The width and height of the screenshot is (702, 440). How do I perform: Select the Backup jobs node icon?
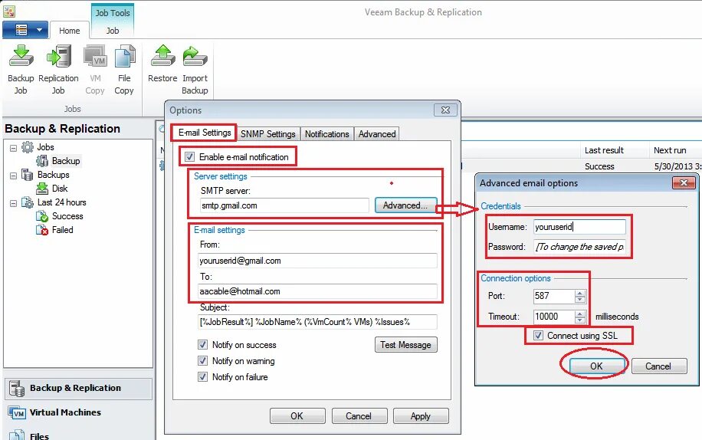(x=42, y=161)
